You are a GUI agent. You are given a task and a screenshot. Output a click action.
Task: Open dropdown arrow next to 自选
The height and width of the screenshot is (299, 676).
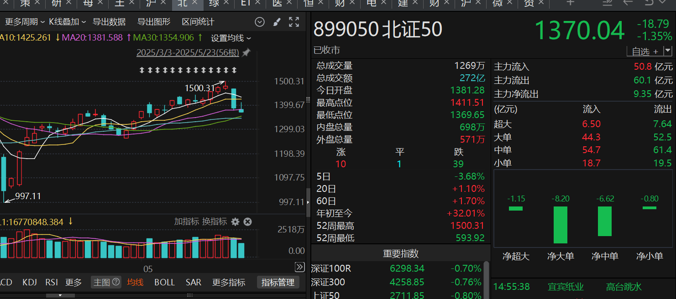pos(668,51)
